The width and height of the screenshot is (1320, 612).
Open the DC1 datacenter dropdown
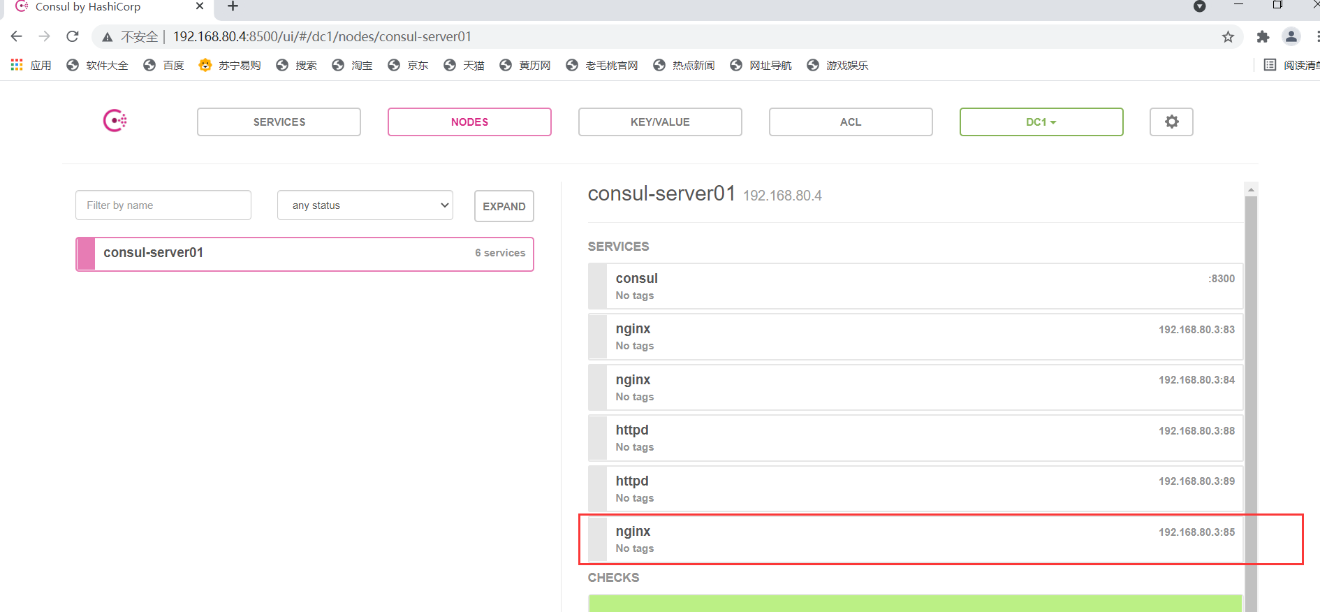(1041, 122)
